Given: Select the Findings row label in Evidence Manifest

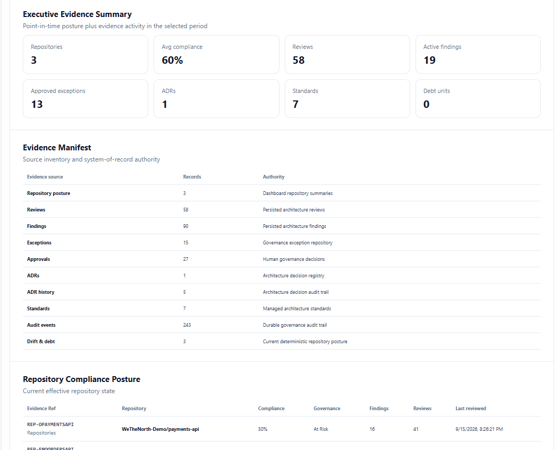Looking at the screenshot, I should [37, 226].
